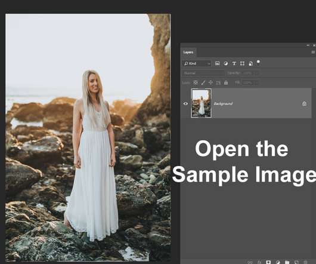The width and height of the screenshot is (316, 264).
Task: Click the lock transparent pixels icon
Action: click(x=196, y=82)
